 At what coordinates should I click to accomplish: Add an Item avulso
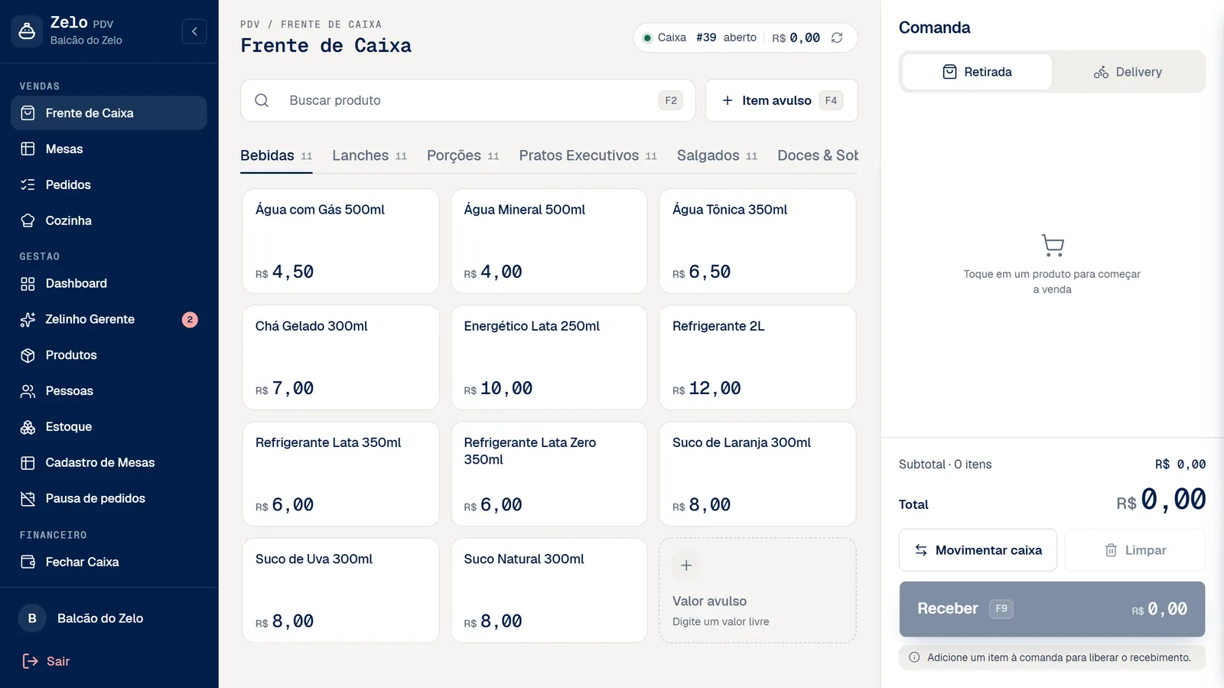tap(782, 100)
